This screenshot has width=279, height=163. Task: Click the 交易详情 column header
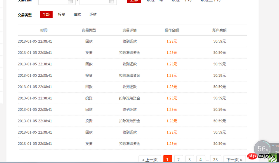pos(129,30)
